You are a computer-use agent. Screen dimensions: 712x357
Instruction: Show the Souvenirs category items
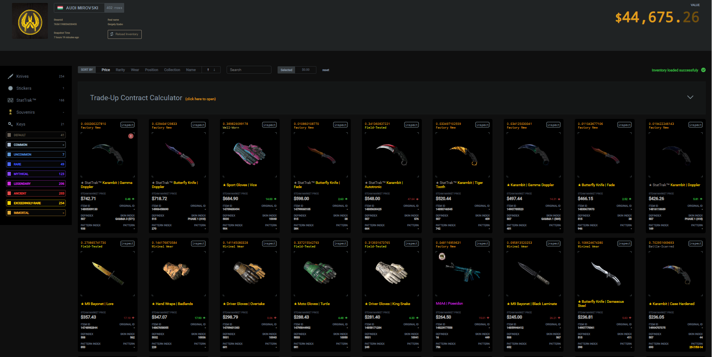25,112
